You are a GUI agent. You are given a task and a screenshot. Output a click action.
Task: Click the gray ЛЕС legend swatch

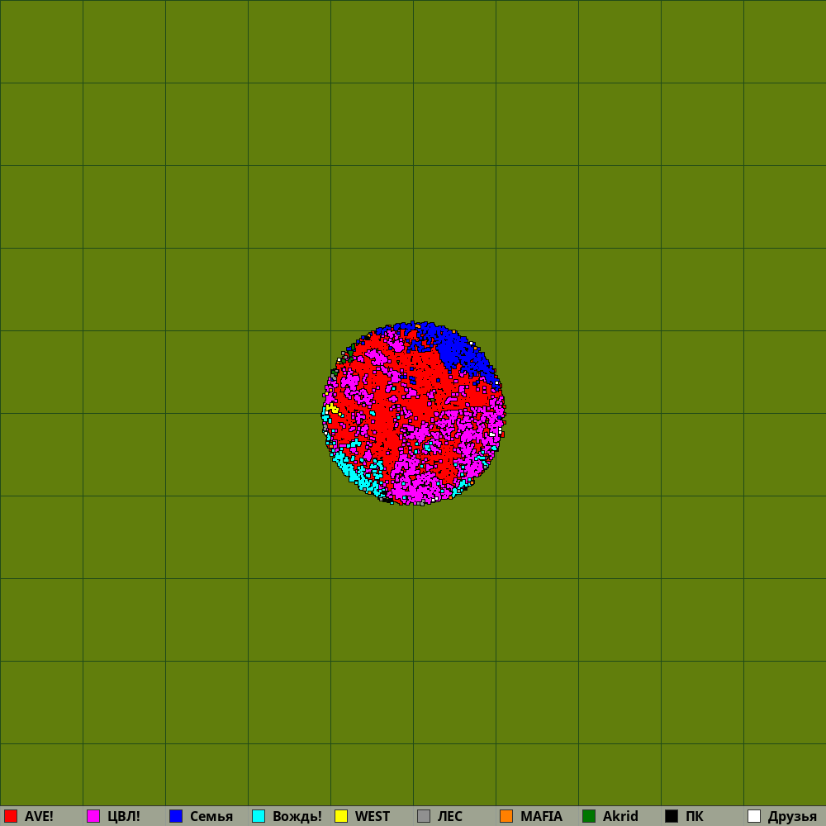click(x=424, y=816)
